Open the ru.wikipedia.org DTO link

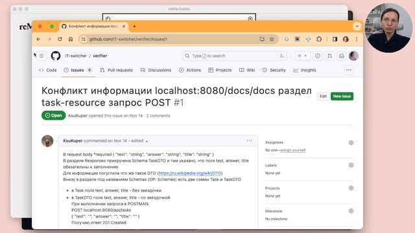click(x=190, y=173)
